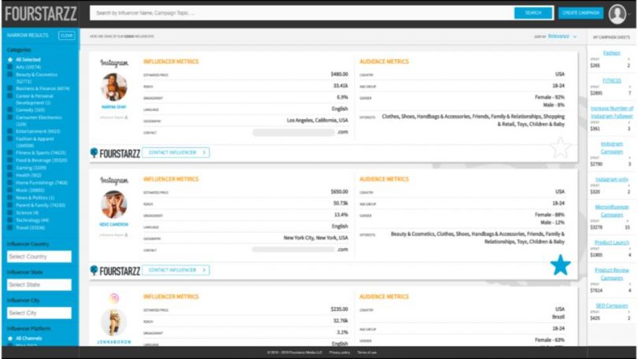Check the News & Politics category

[x=10, y=198]
